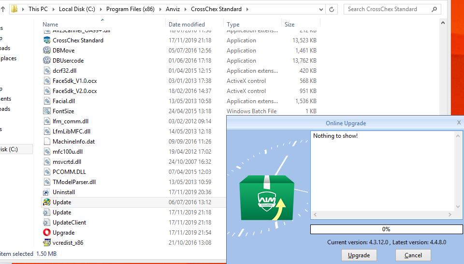Sort files by the Name column
The height and width of the screenshot is (264, 464).
tap(50, 25)
